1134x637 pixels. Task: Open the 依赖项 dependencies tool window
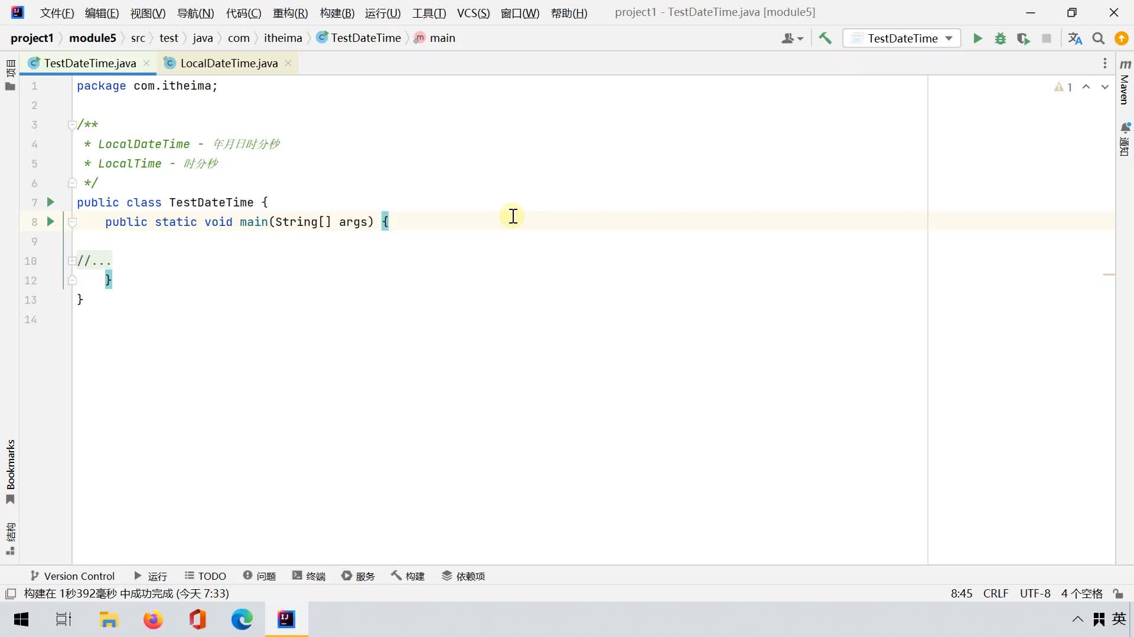click(x=464, y=576)
